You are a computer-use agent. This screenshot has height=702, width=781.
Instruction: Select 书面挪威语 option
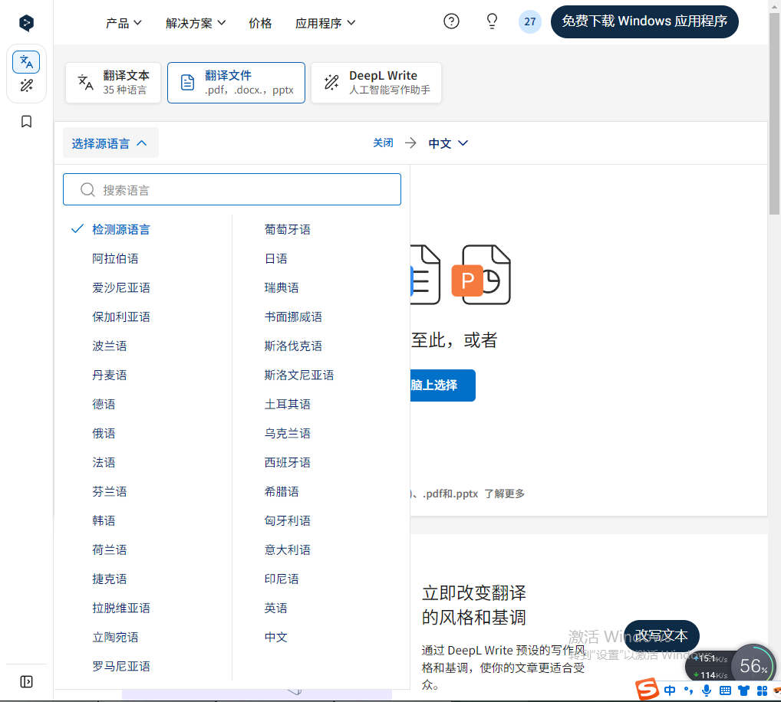pyautogui.click(x=293, y=317)
